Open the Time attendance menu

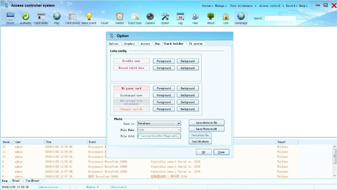point(243,6)
